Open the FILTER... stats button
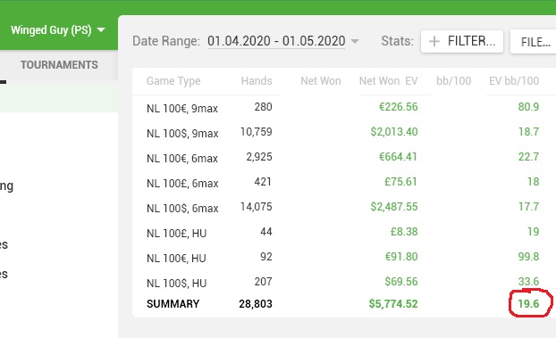The height and width of the screenshot is (338, 556). coord(462,41)
